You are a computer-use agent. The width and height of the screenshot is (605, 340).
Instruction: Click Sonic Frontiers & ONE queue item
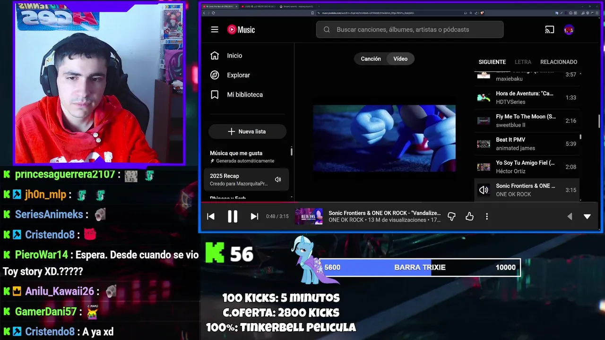coord(527,190)
